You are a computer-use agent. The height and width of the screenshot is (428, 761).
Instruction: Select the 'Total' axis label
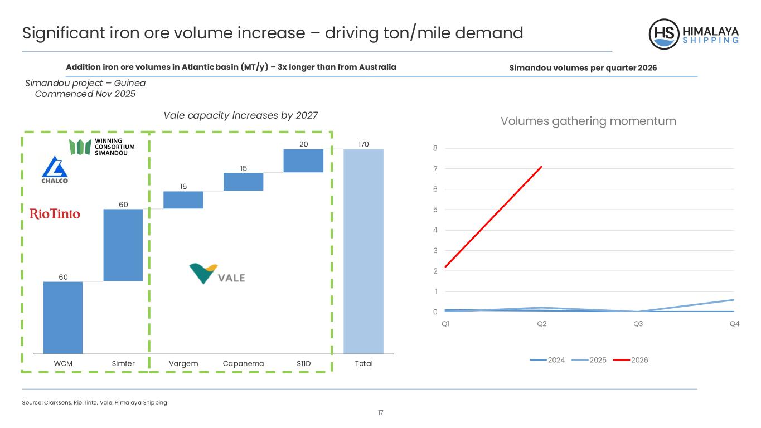coord(364,363)
